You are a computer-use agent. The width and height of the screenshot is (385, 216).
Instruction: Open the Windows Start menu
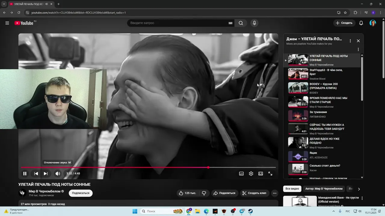[x=135, y=211]
